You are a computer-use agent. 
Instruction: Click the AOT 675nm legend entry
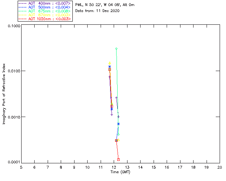coord(45,11)
